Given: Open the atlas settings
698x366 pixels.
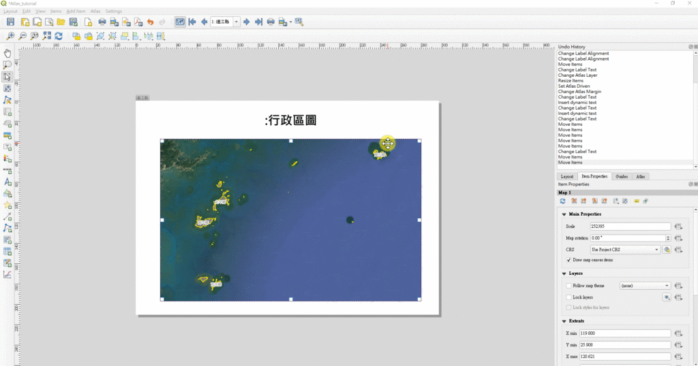Looking at the screenshot, I should pos(299,22).
